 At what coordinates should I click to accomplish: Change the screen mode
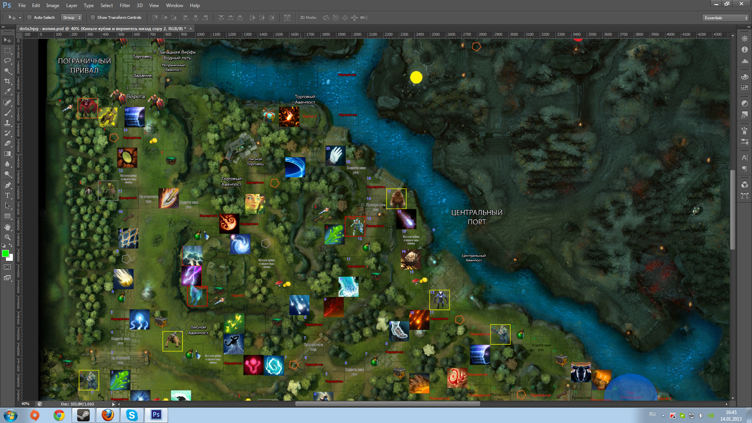click(7, 278)
